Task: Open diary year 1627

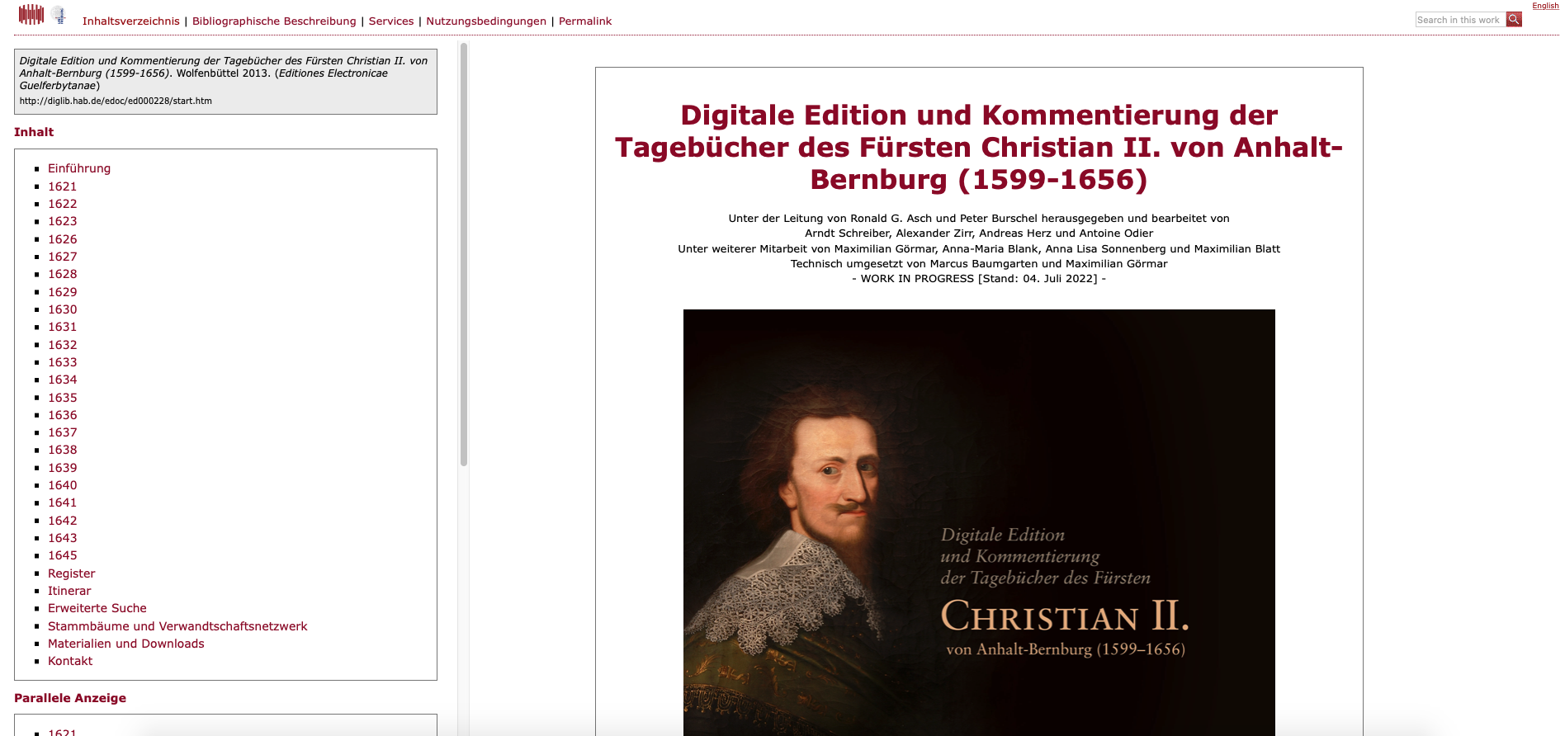Action: coord(63,257)
